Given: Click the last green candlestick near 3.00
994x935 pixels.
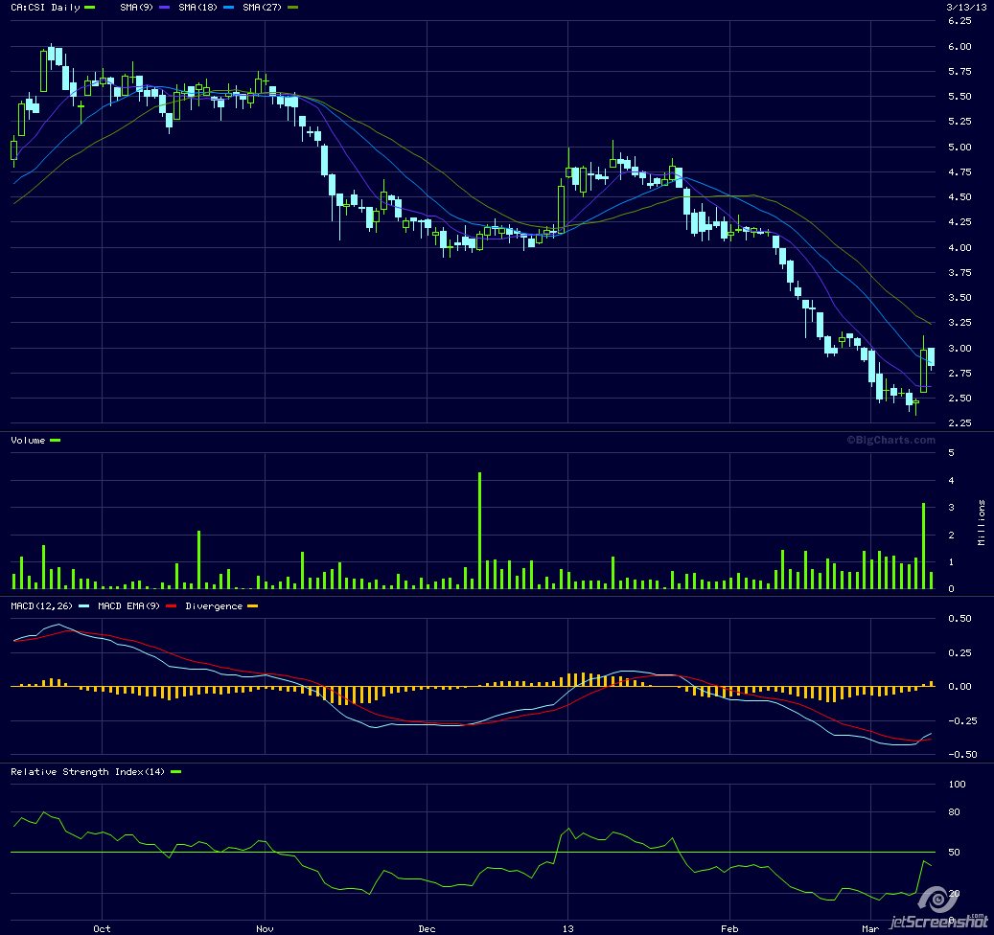Looking at the screenshot, I should pyautogui.click(x=924, y=370).
